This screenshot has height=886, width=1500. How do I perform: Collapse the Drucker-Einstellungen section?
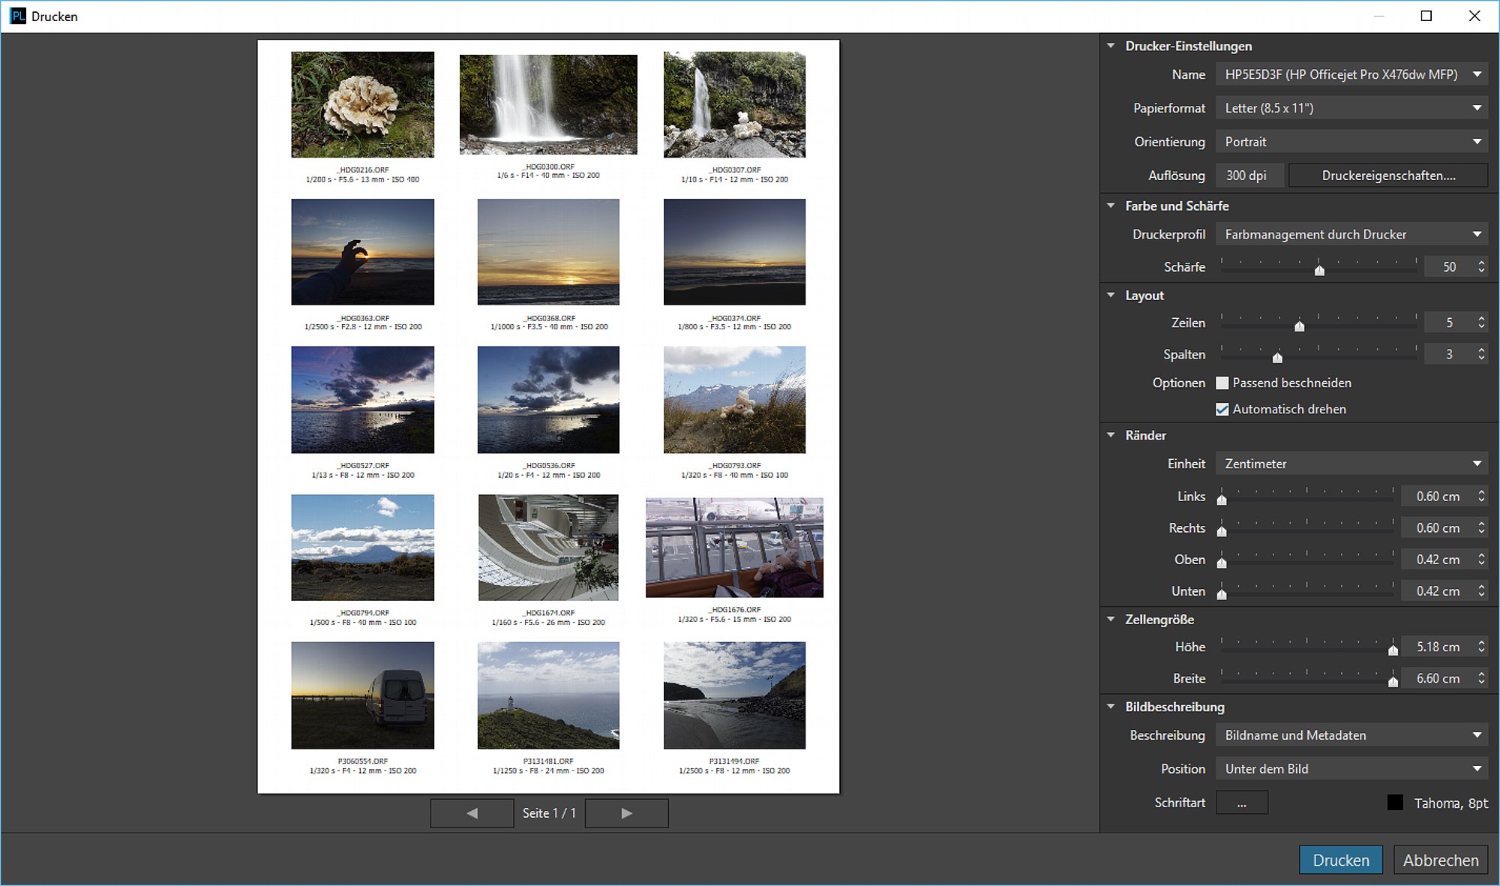(1111, 46)
